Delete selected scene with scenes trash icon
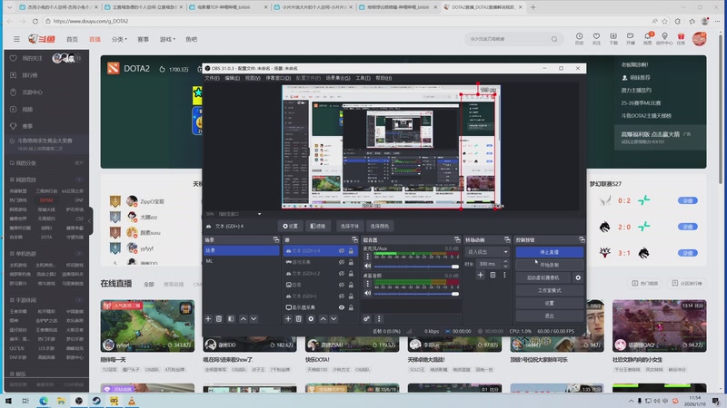727x408 pixels. click(x=219, y=319)
